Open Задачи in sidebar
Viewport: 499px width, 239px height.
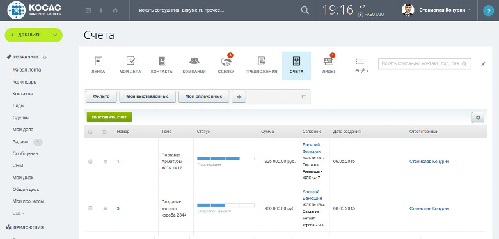[x=20, y=142]
